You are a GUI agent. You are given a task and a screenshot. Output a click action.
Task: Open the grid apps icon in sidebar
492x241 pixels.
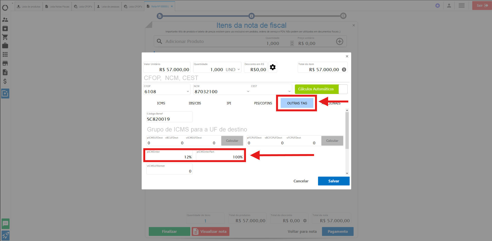click(5, 54)
